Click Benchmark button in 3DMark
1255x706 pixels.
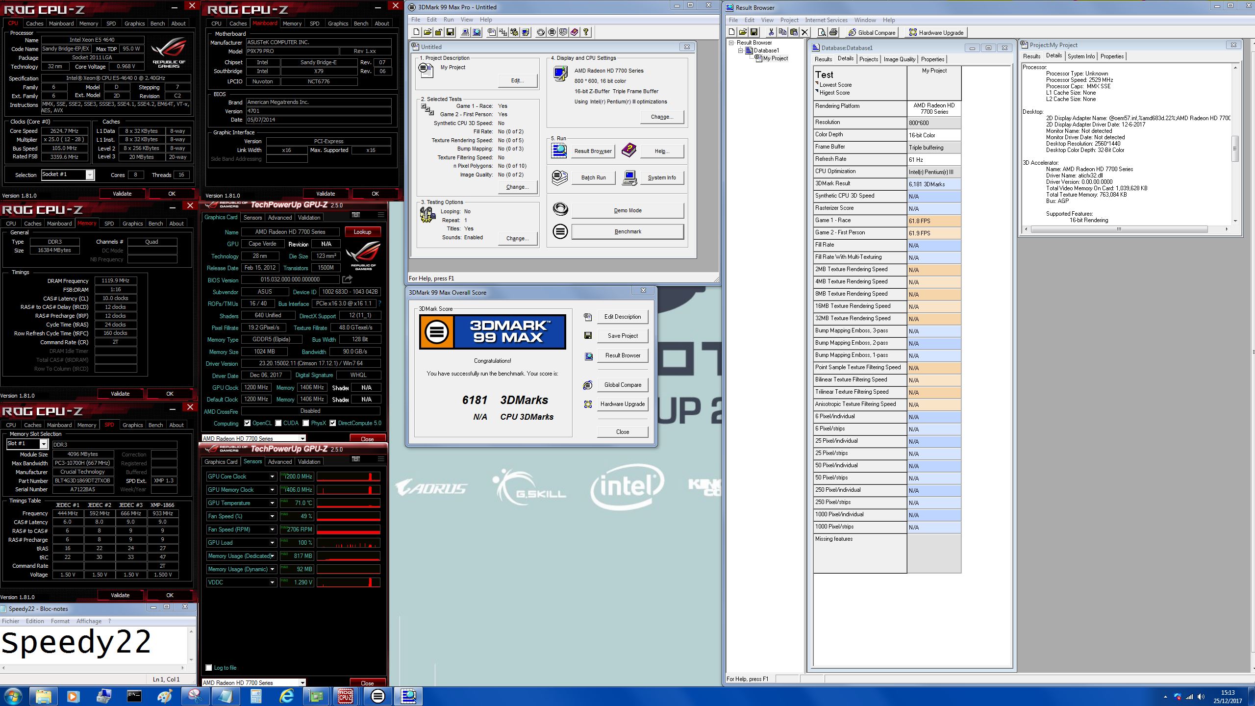tap(627, 231)
